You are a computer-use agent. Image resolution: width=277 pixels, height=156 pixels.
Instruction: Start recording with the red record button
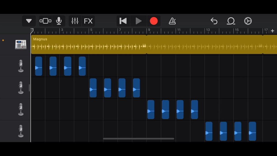[154, 21]
